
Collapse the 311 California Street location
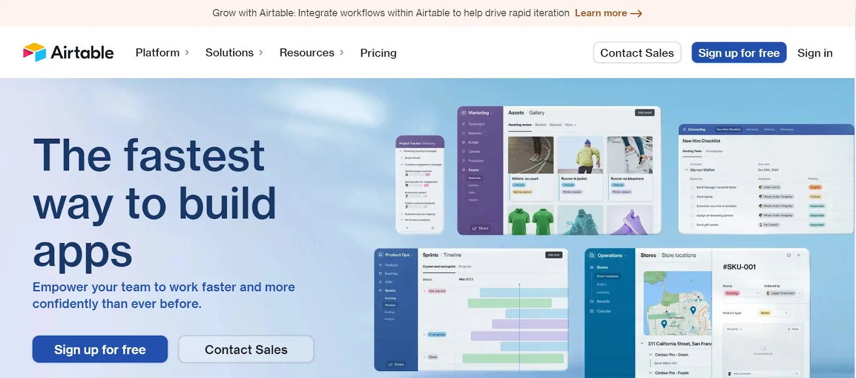pos(643,344)
